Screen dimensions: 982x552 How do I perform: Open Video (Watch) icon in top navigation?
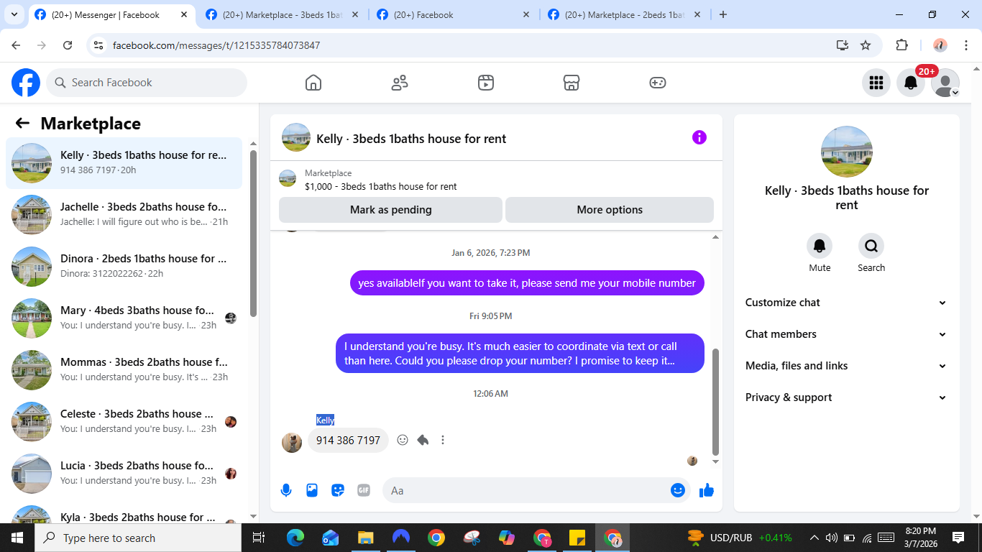(x=486, y=83)
